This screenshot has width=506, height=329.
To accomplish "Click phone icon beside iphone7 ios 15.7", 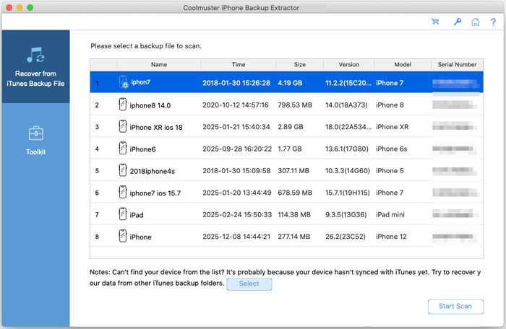I will [x=123, y=192].
